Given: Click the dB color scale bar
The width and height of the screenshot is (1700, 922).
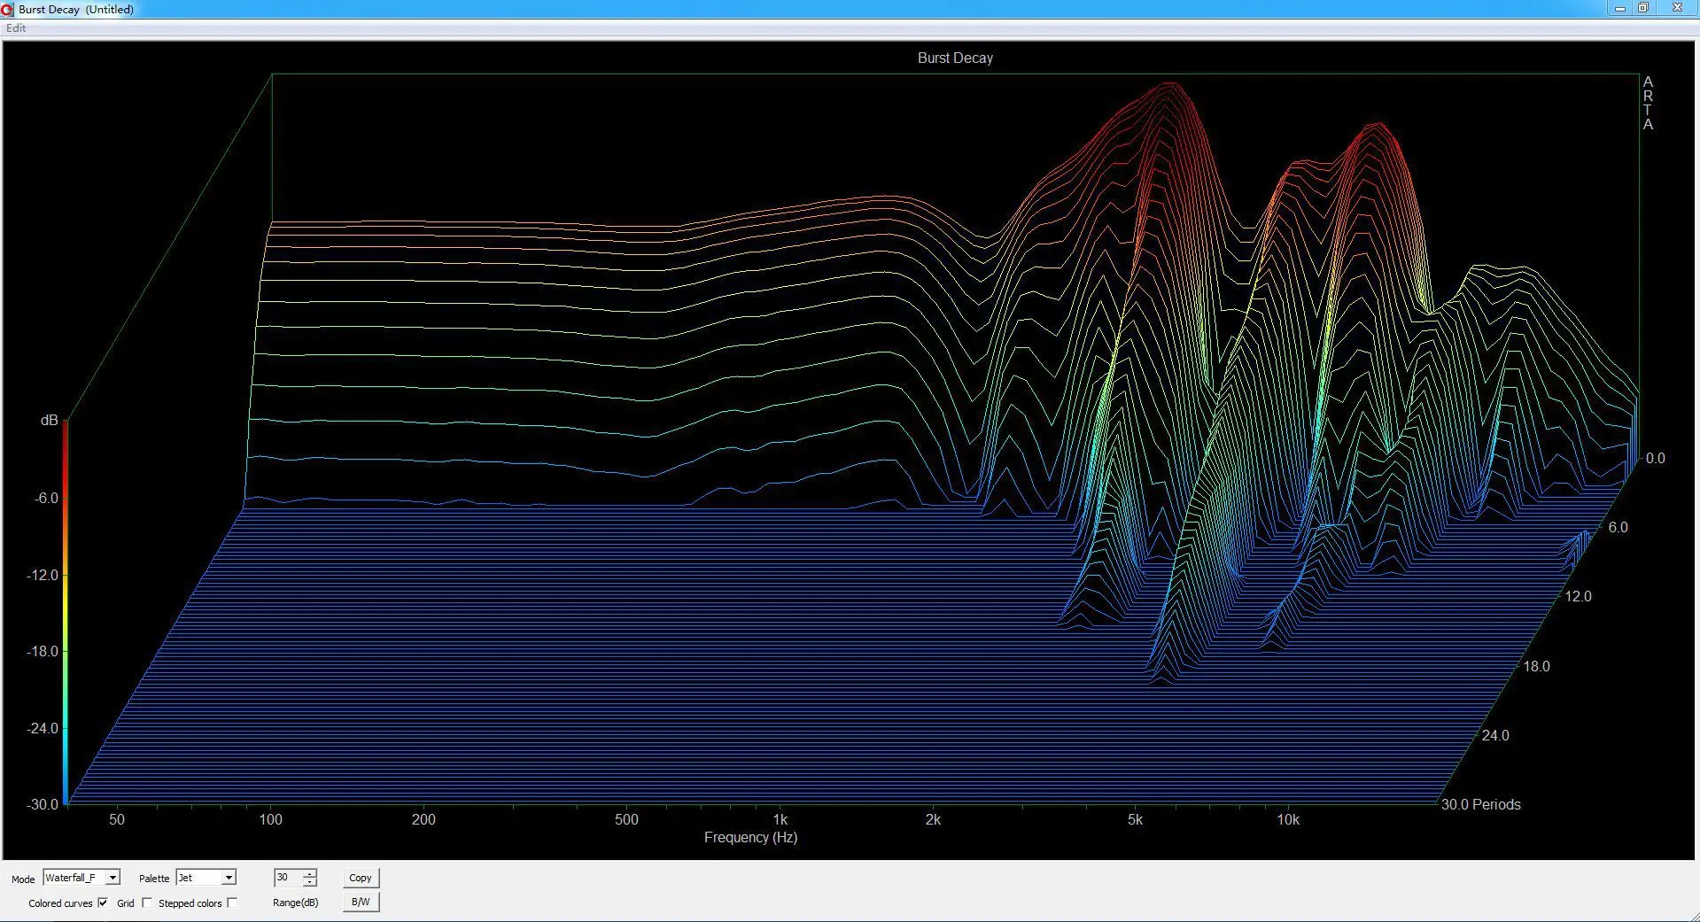Looking at the screenshot, I should tap(66, 611).
